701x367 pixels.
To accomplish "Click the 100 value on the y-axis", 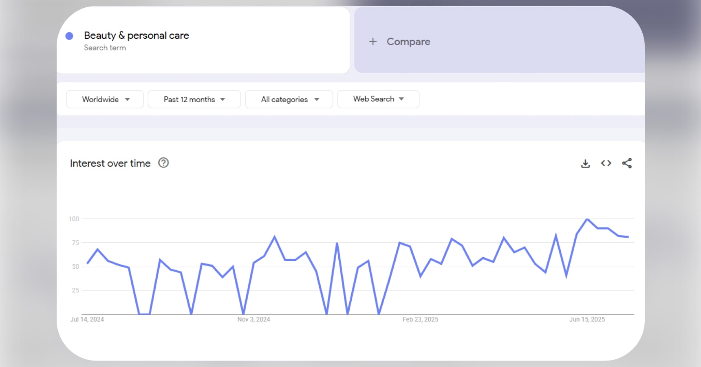I will click(74, 219).
